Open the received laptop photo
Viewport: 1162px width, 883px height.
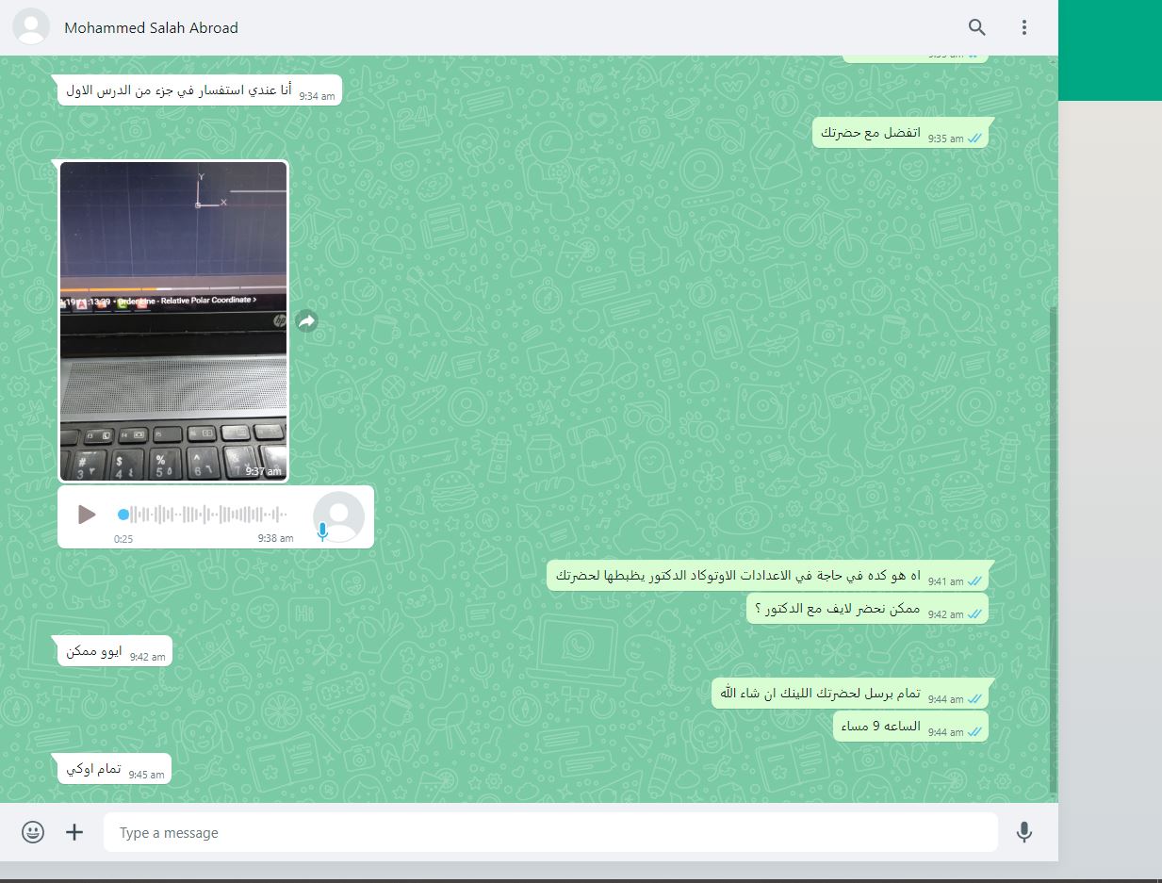(173, 321)
